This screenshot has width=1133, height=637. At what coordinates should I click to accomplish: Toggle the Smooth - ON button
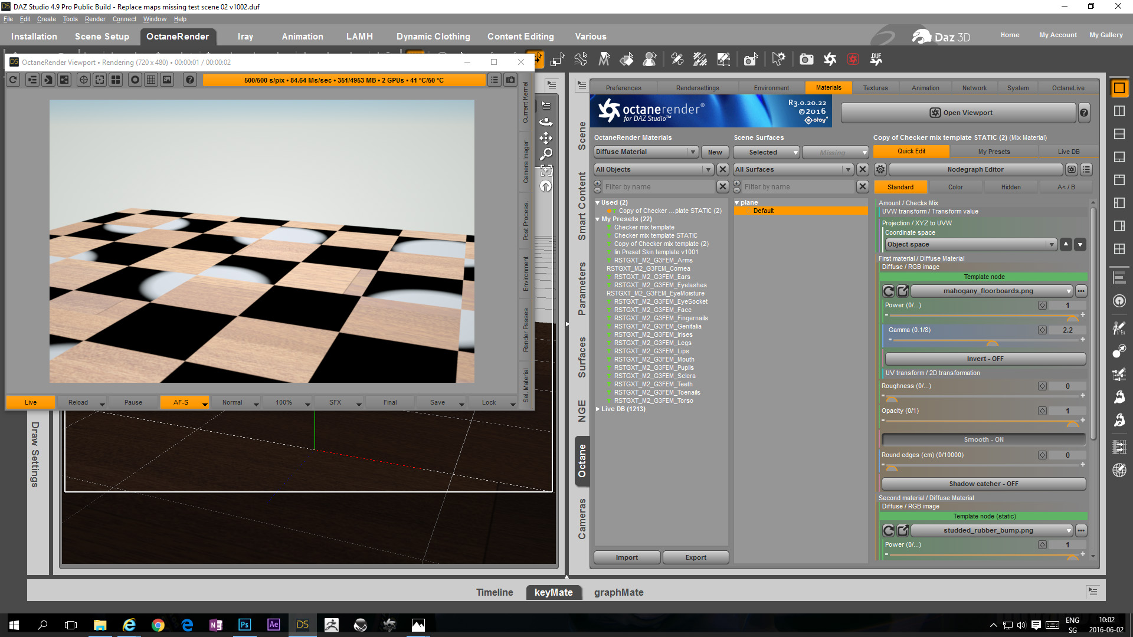tap(983, 439)
